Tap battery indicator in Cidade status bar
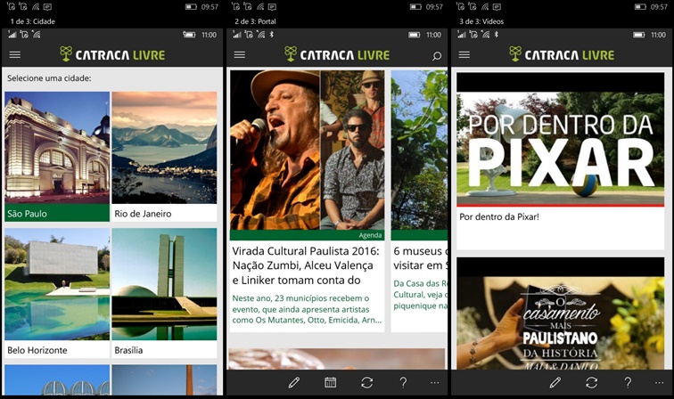This screenshot has width=674, height=399. tap(189, 35)
